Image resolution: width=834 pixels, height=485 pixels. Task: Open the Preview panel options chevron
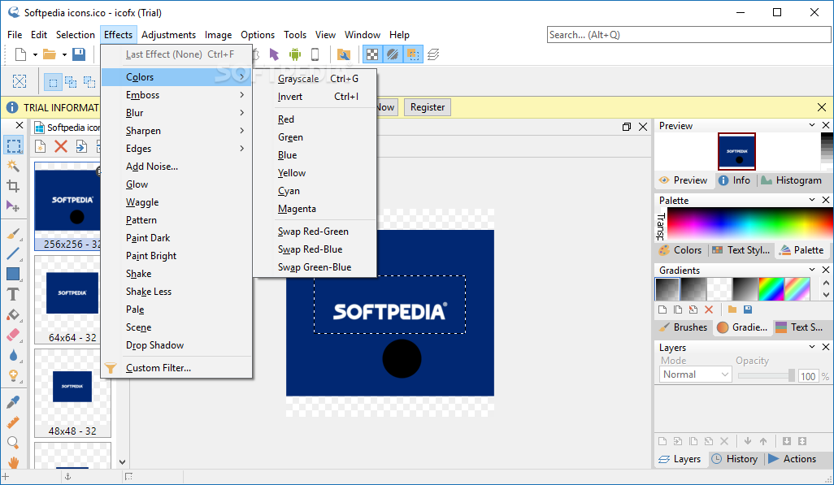(812, 125)
